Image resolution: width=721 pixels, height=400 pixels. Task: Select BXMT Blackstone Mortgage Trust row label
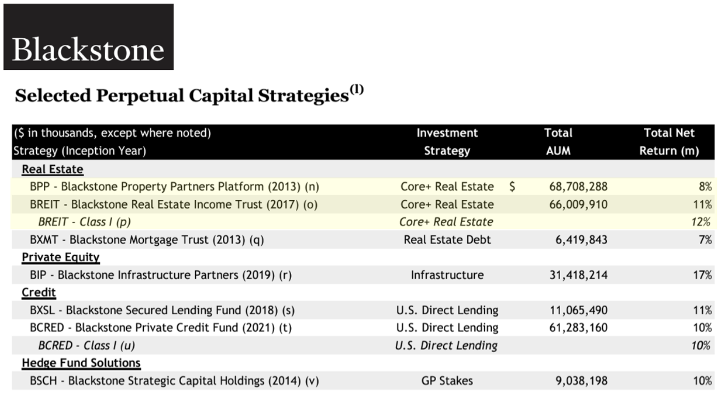pyautogui.click(x=147, y=239)
